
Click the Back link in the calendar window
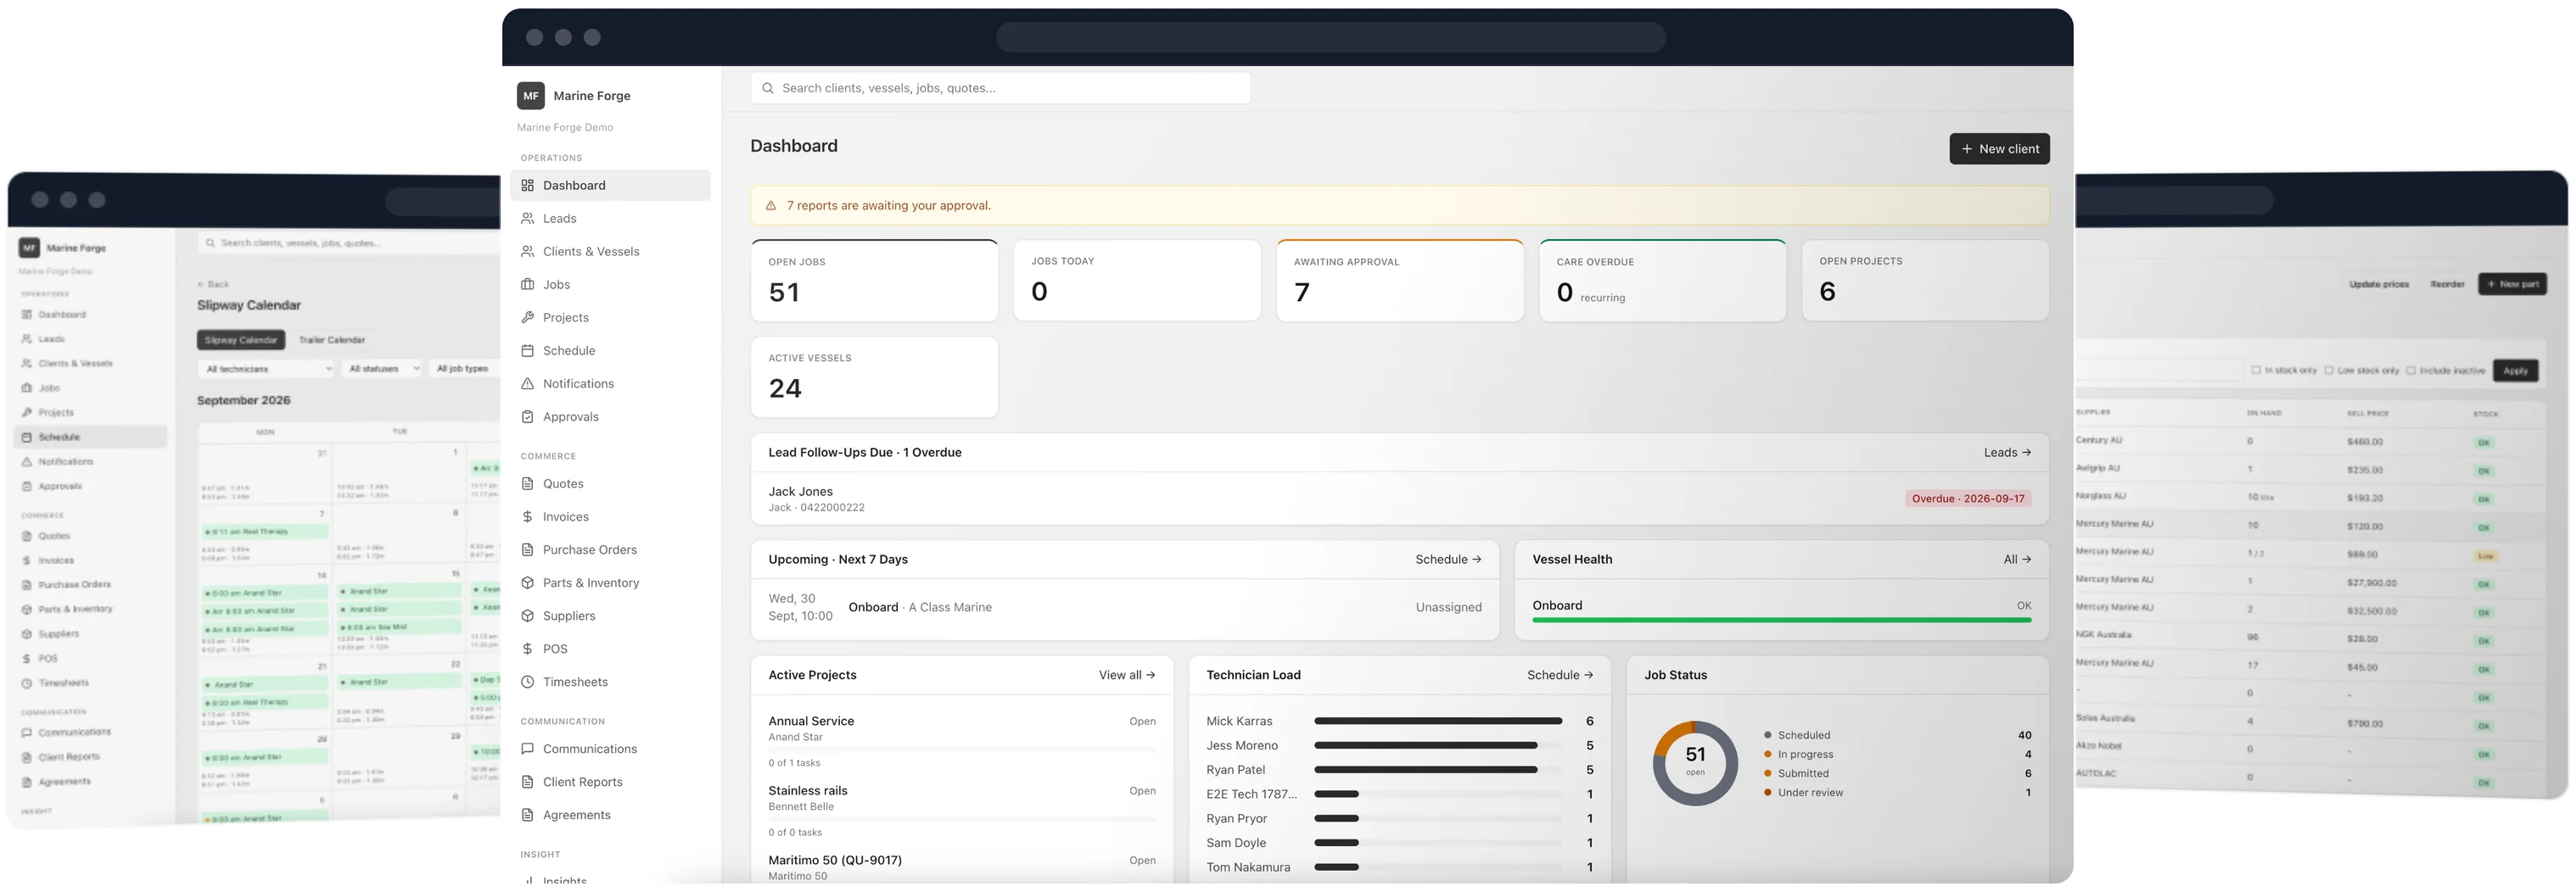[213, 285]
